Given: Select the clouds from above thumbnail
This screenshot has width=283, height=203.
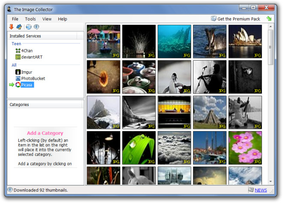Looking at the screenshot, I should pyautogui.click(x=175, y=148).
